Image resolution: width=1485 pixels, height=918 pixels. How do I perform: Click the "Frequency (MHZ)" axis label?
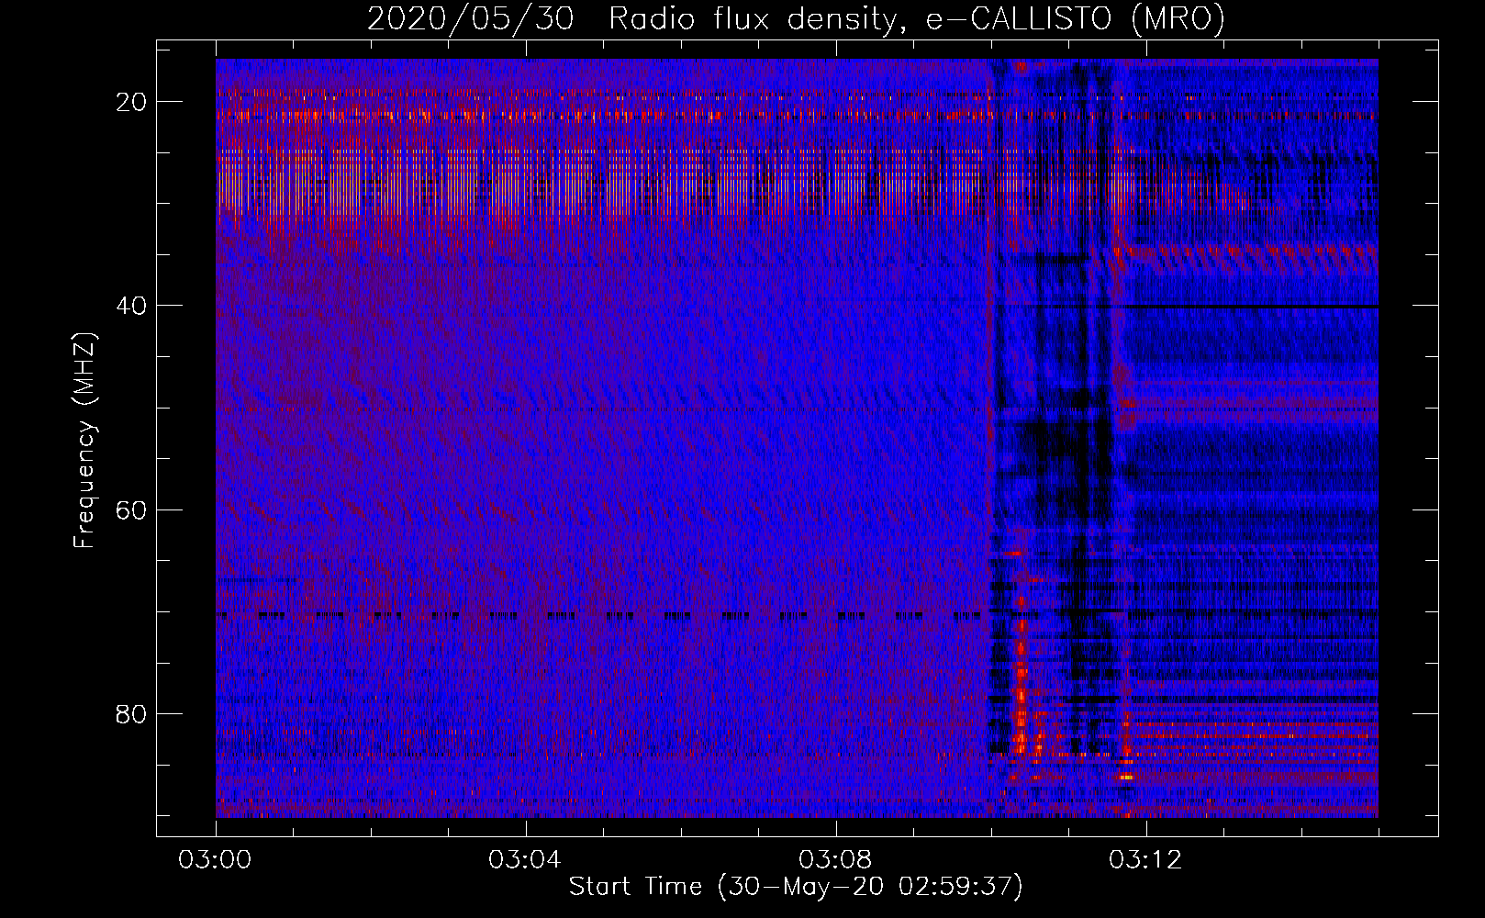(x=84, y=441)
